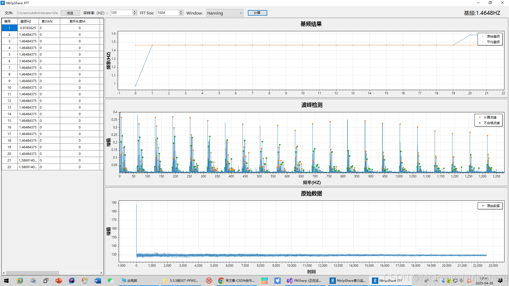
Task: Open the Task View taskbar icon
Action: pyautogui.click(x=46, y=281)
